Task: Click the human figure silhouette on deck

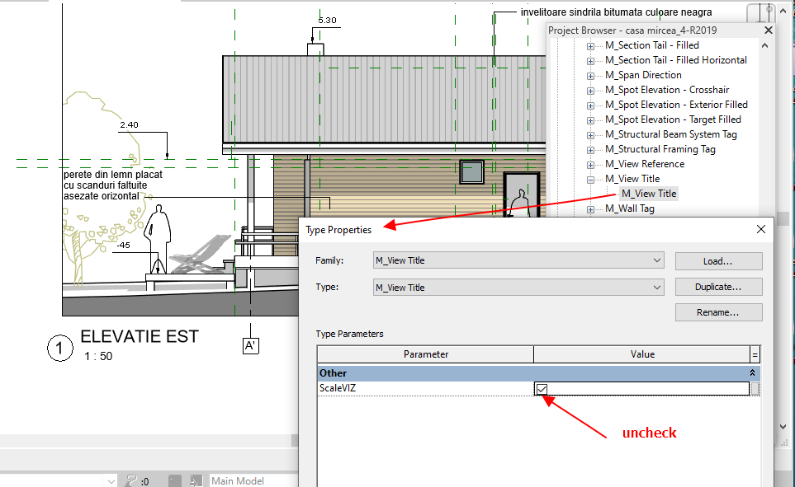Action: coord(159,238)
